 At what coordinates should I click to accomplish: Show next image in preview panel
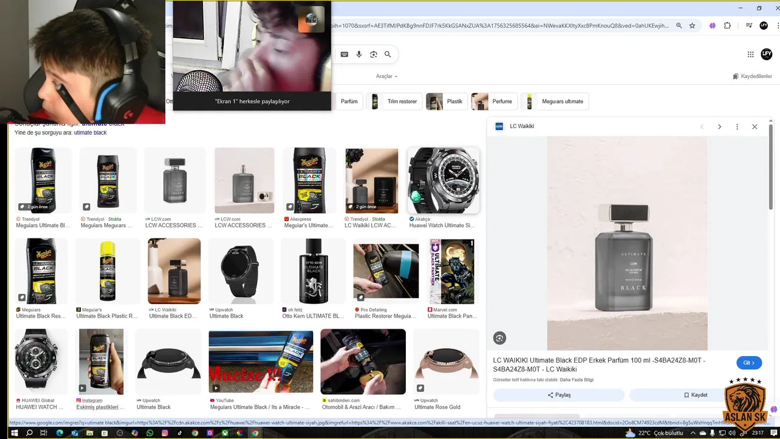point(720,127)
